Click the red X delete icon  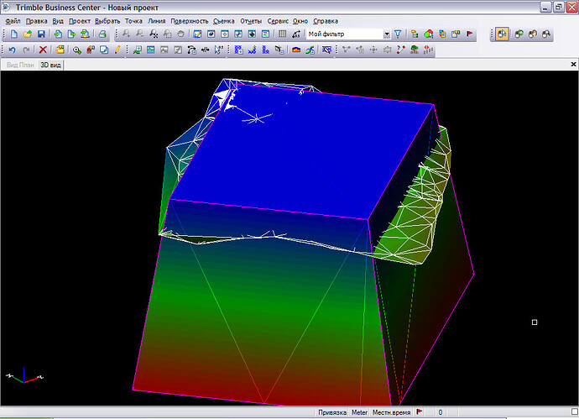(x=43, y=50)
